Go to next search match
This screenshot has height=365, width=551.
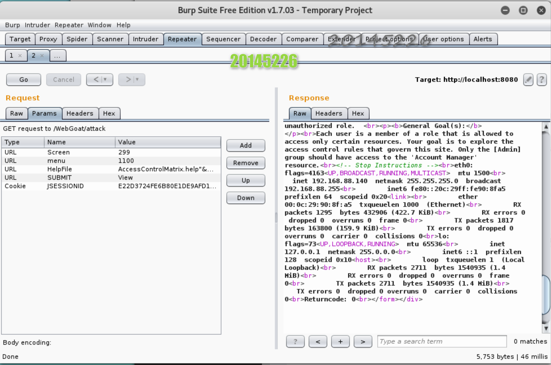[x=363, y=341]
